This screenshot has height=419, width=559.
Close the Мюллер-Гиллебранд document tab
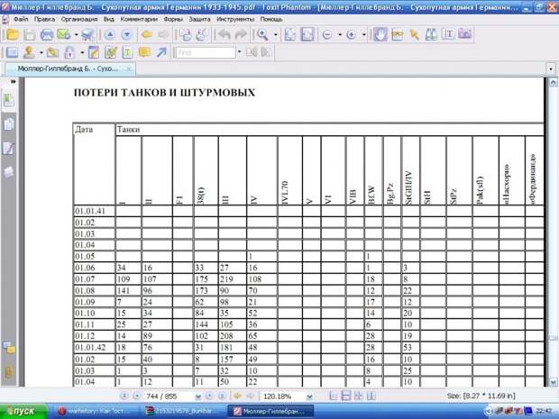(129, 68)
